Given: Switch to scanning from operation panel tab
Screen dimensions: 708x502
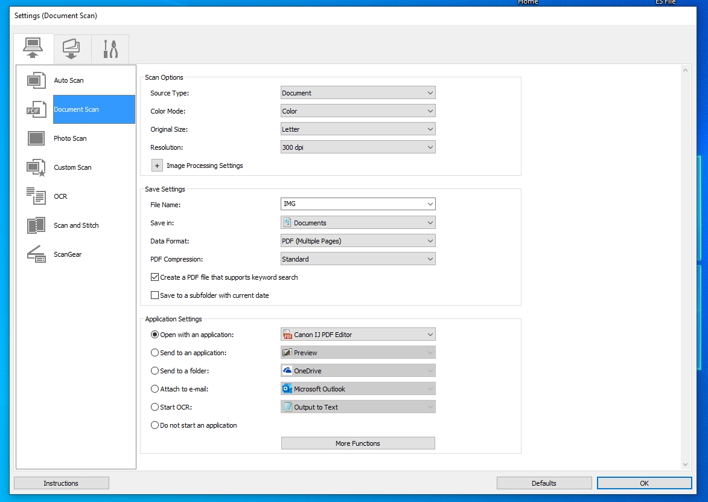Looking at the screenshot, I should point(72,49).
